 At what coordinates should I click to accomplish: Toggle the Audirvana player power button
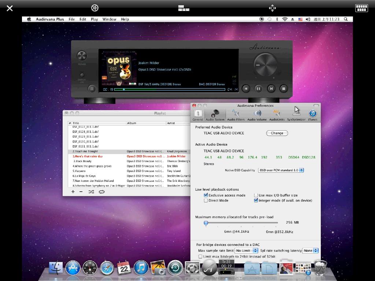pyautogui.click(x=82, y=56)
